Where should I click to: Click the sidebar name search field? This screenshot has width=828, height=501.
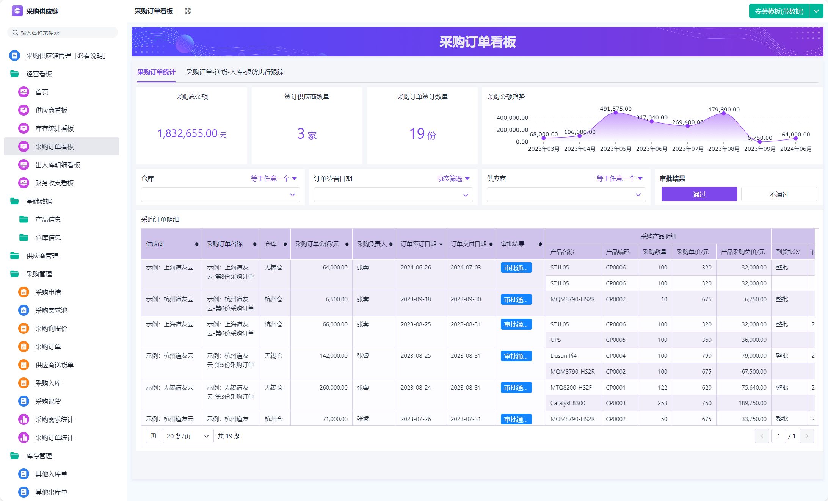click(63, 33)
